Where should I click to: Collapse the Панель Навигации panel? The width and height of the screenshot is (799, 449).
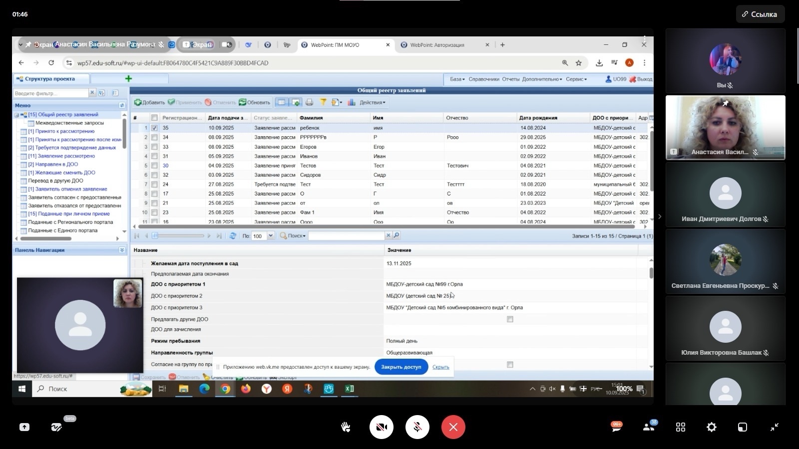pyautogui.click(x=122, y=250)
